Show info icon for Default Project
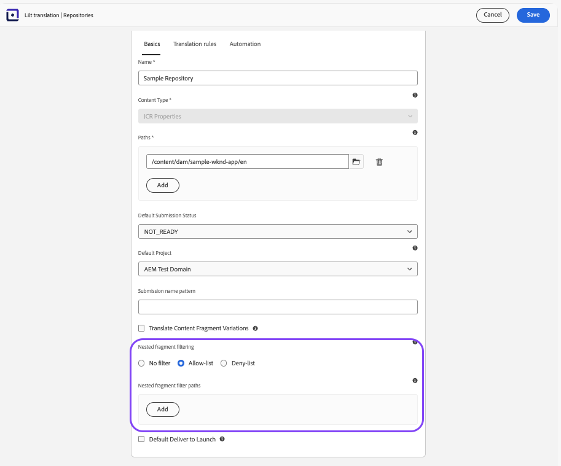 (415, 248)
